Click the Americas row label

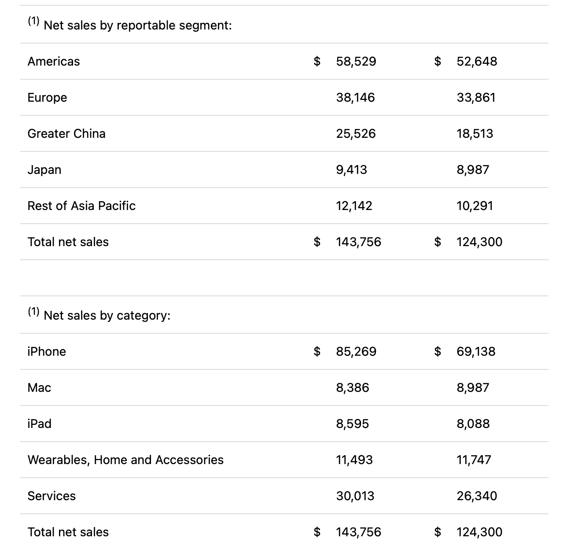coord(54,61)
